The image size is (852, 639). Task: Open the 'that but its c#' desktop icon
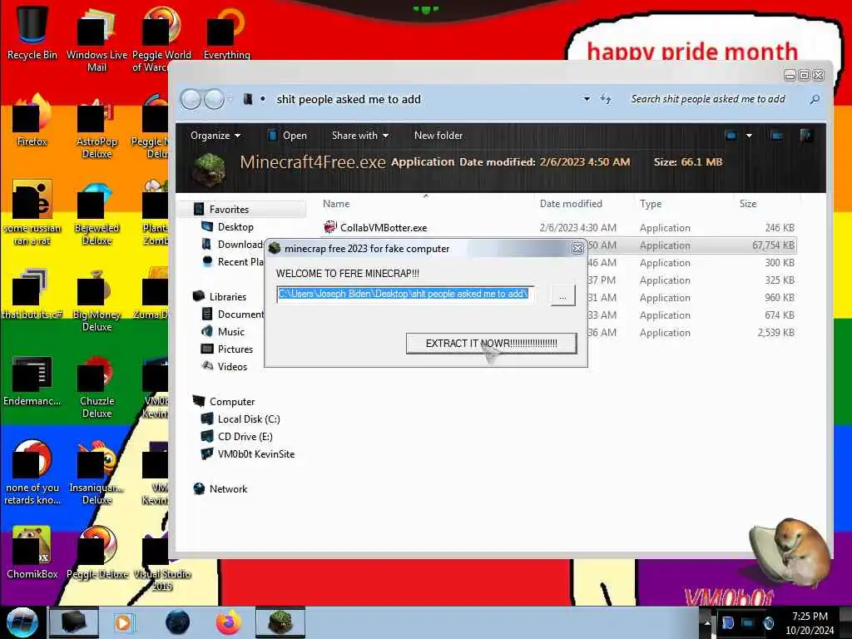32,294
